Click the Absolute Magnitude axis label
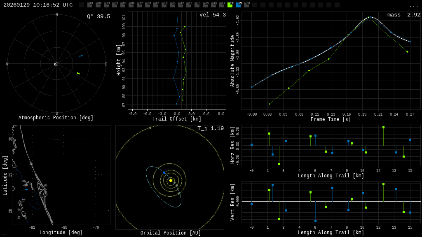 point(232,61)
